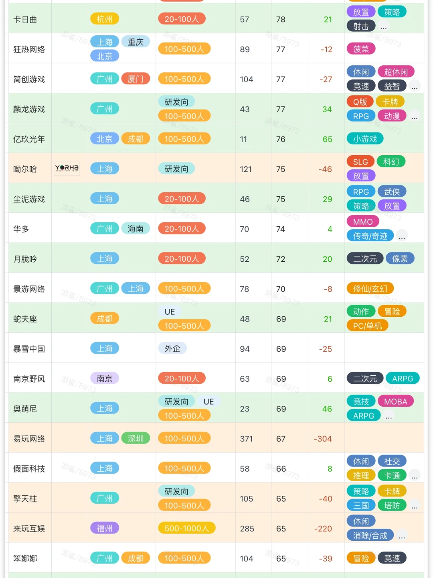Image resolution: width=433 pixels, height=578 pixels.
Task: Click the 修仙/玄幻 tag for 景游网络
Action: 370,289
